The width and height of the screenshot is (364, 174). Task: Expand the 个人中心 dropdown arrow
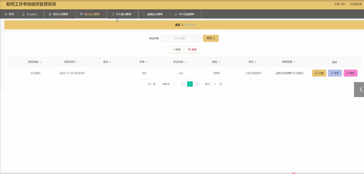39,14
